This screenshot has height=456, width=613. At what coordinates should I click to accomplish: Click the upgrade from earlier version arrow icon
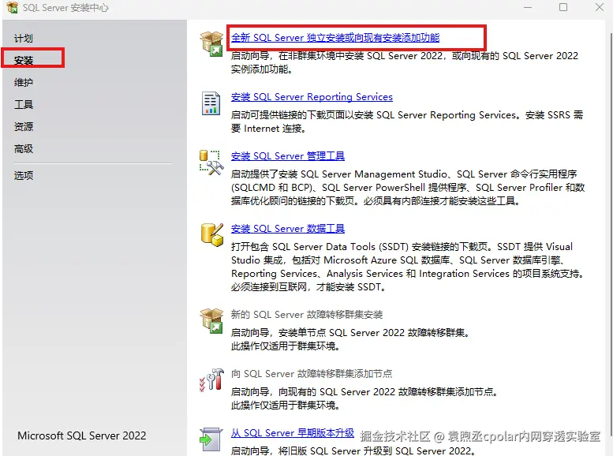211,439
